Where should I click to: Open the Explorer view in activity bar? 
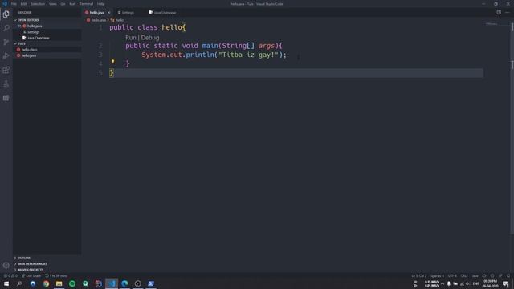point(6,14)
